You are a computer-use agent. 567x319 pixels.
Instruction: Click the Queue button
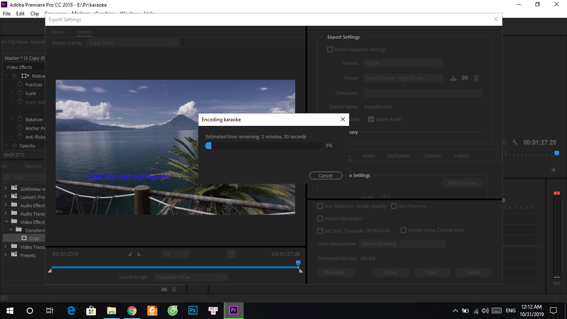pos(390,272)
